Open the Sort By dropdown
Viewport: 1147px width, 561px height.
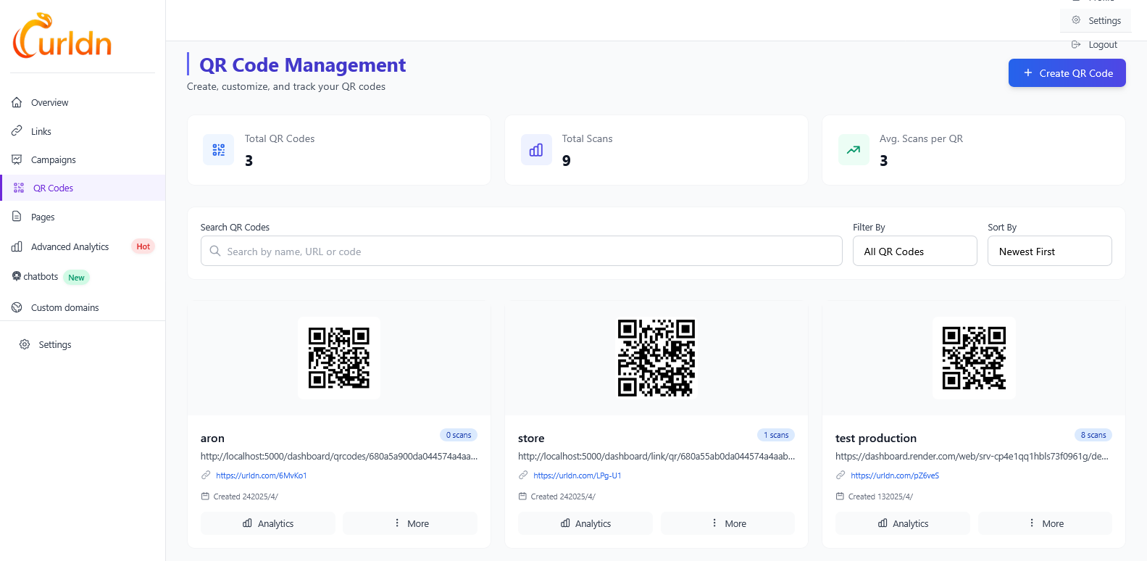pyautogui.click(x=1049, y=251)
